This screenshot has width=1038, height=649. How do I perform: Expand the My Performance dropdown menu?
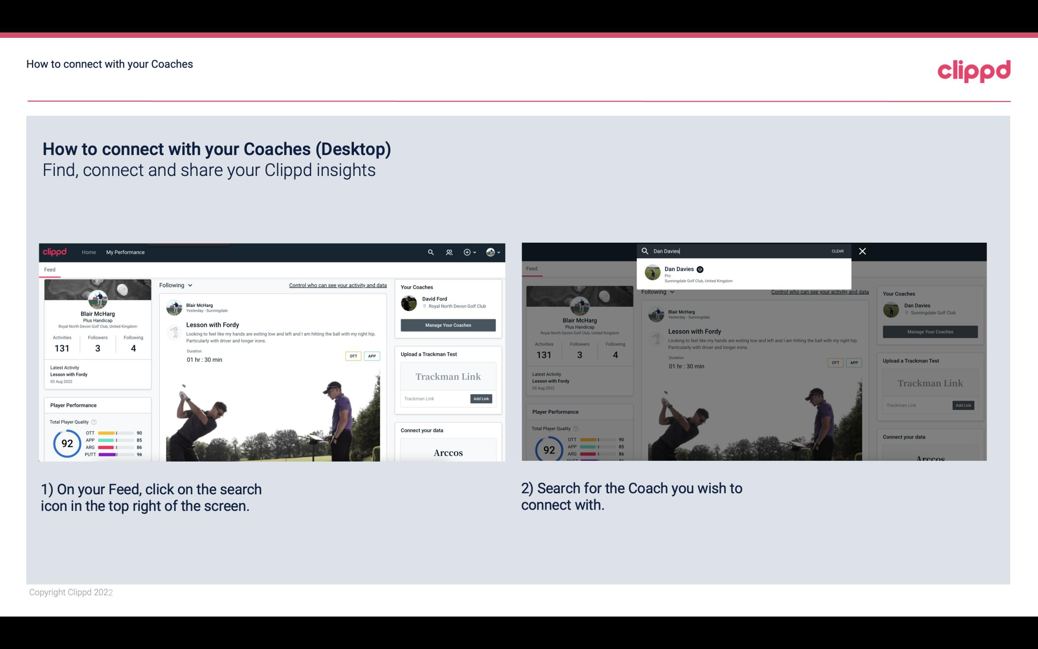pos(125,252)
